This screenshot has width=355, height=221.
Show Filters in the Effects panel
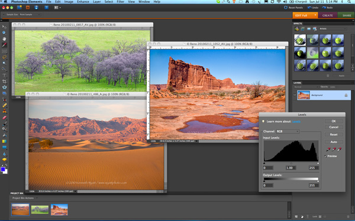tap(296, 29)
